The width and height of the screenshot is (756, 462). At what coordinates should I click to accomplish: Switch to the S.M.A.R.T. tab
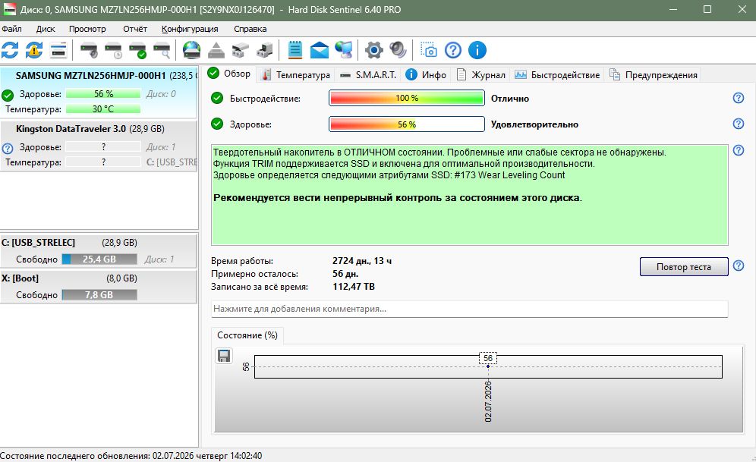(x=368, y=74)
